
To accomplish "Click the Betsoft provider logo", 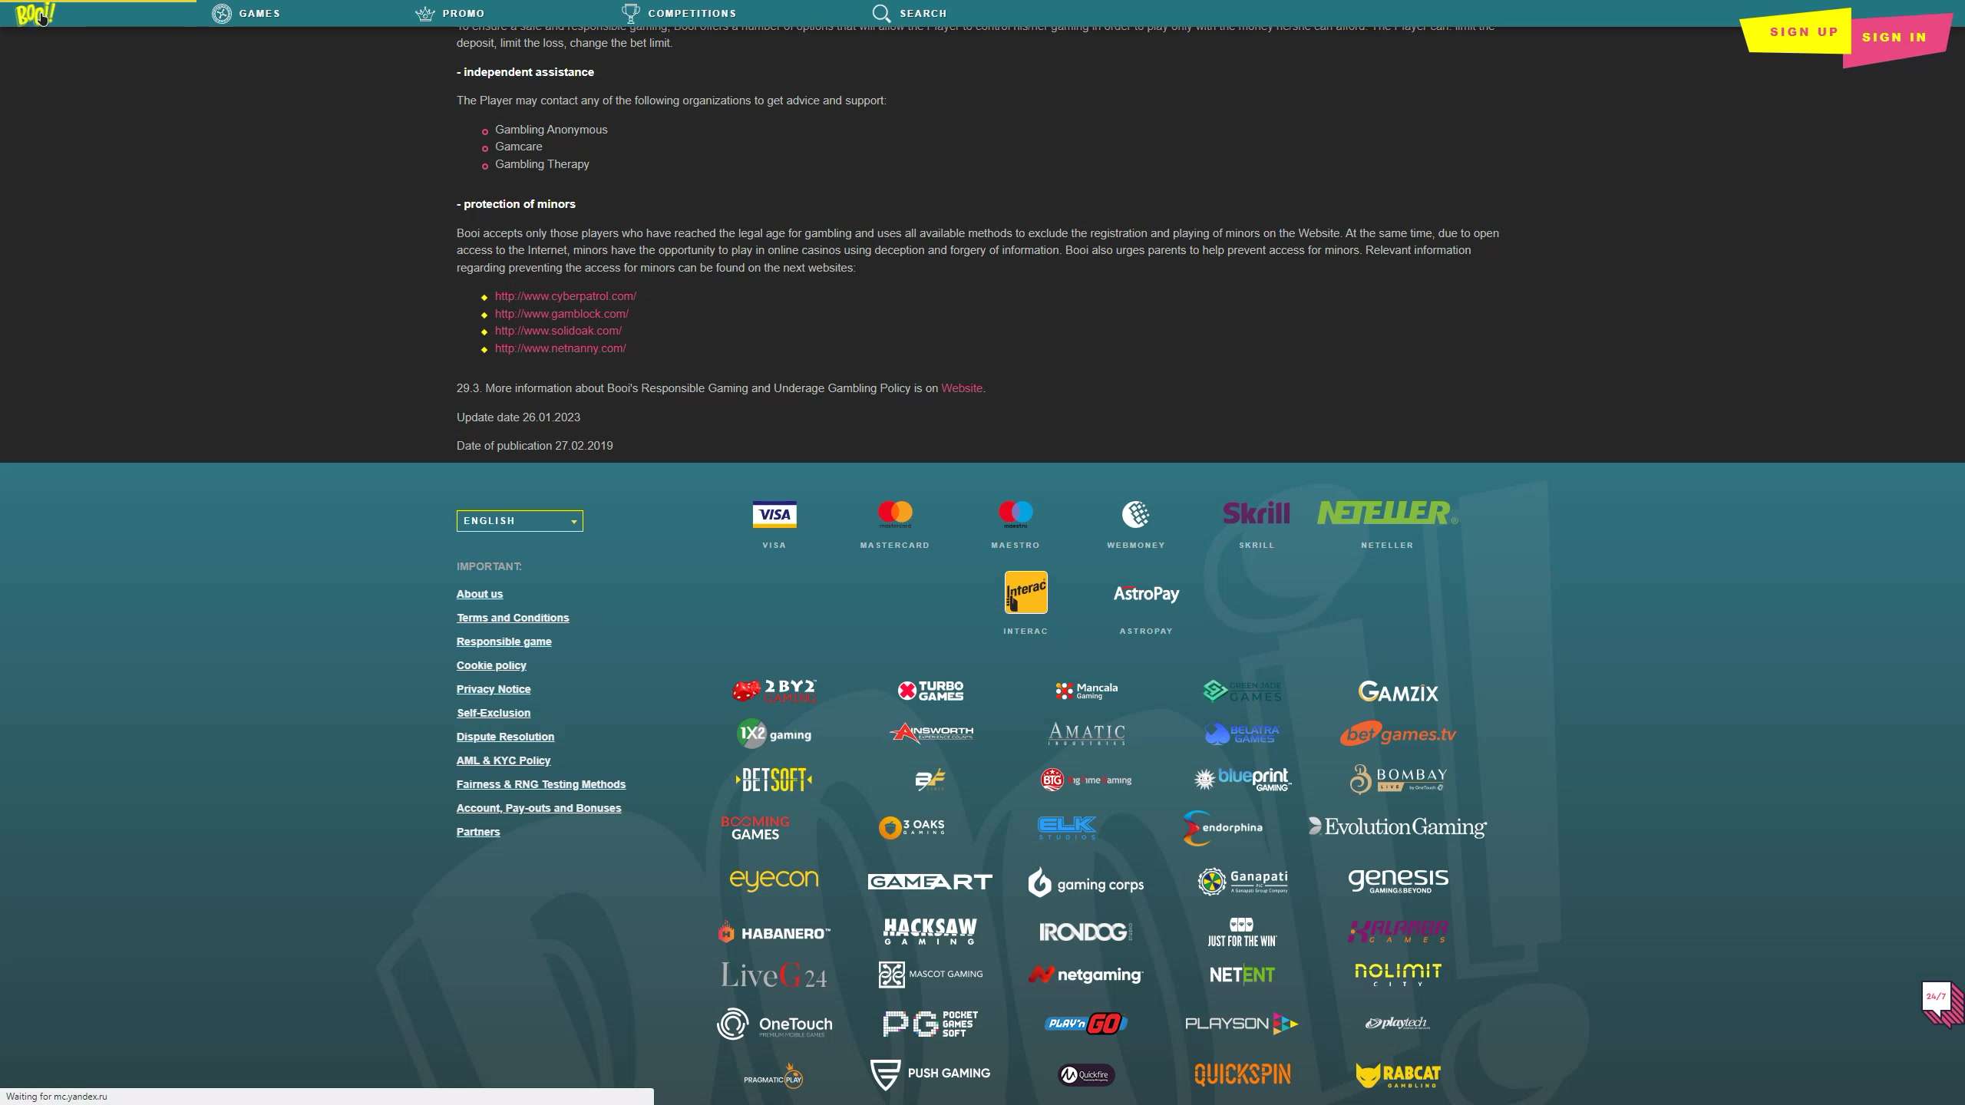I will click(x=774, y=780).
